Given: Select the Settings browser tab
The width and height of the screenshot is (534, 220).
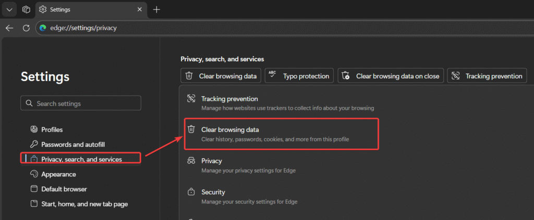Looking at the screenshot, I should point(91,9).
